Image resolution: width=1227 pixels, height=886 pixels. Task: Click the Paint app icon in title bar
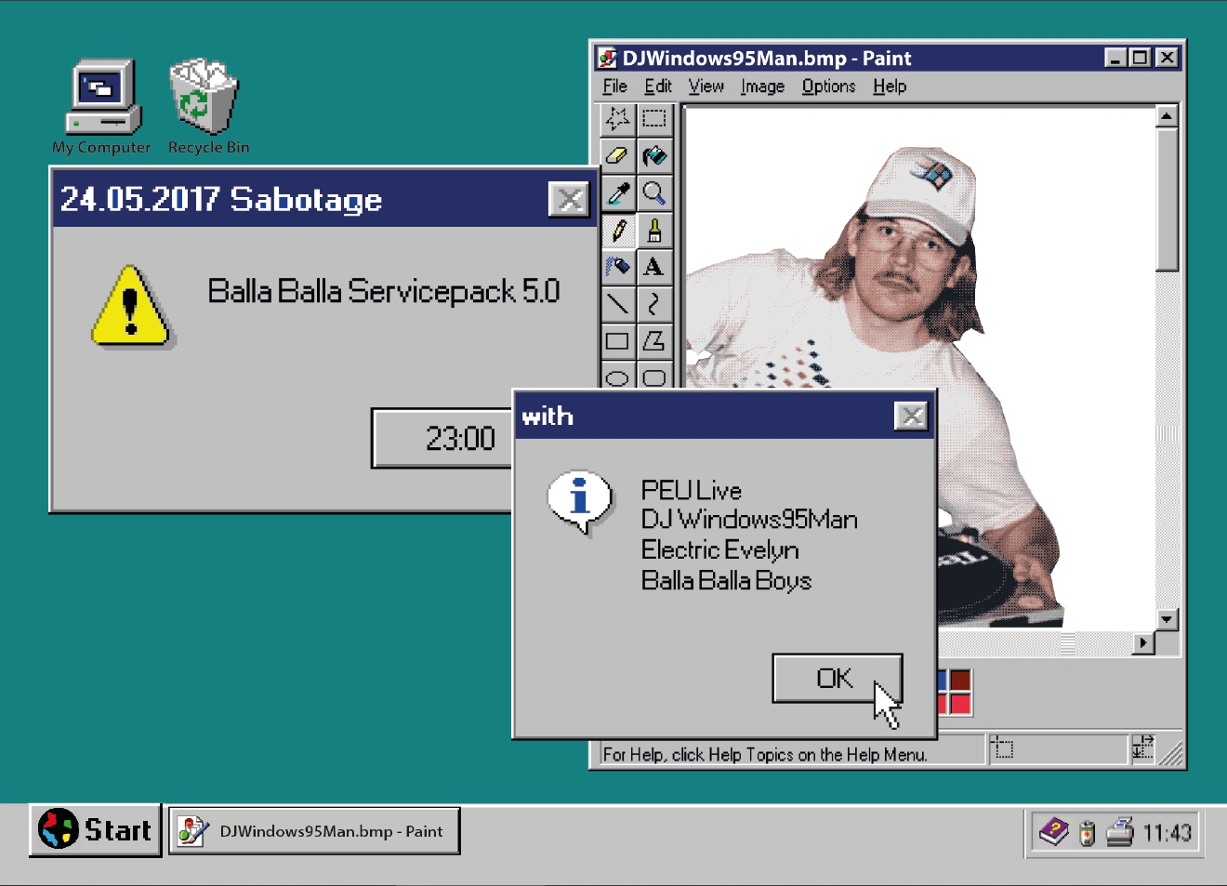coord(607,58)
